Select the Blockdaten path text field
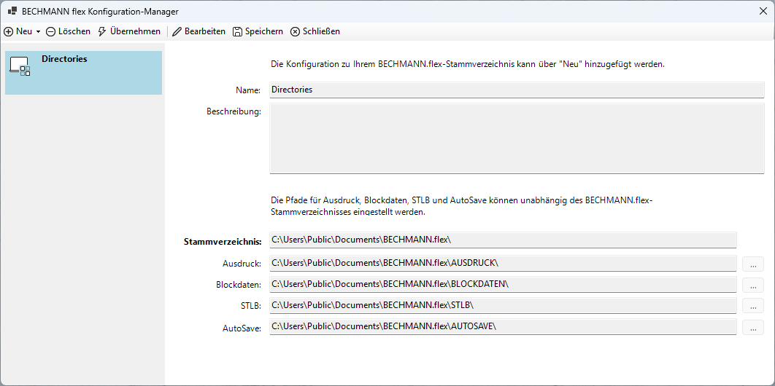 point(502,284)
